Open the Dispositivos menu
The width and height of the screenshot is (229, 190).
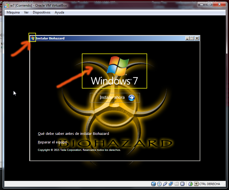coord(41,12)
